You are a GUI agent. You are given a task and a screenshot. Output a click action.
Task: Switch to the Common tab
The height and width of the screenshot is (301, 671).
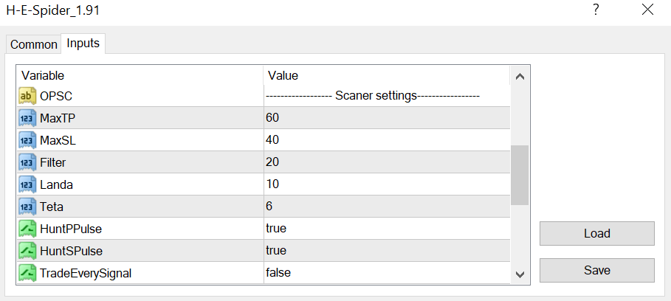[33, 44]
